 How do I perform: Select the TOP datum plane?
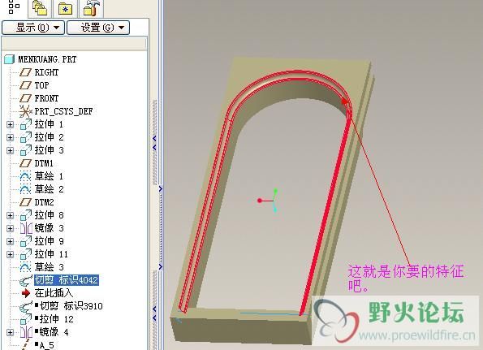(41, 85)
